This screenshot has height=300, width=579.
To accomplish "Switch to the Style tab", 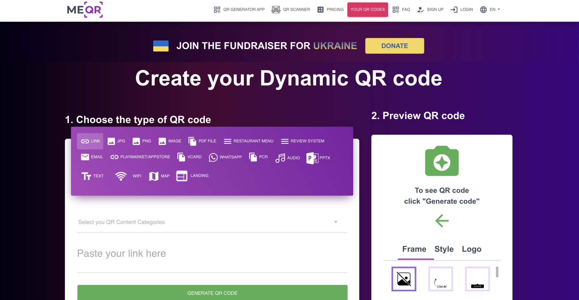I will 444,249.
